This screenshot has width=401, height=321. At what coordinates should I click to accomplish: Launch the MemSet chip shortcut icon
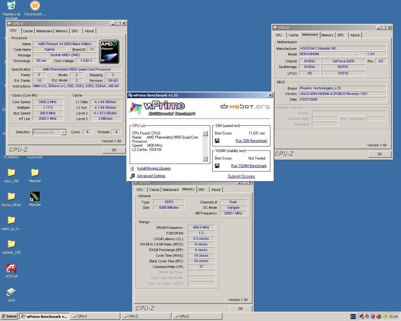[35, 196]
